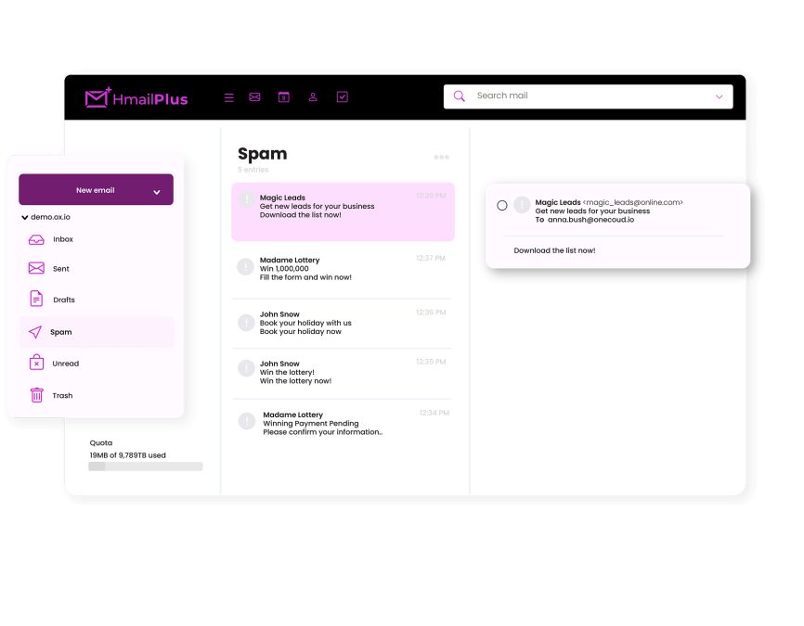Click the Inbox tray icon
The width and height of the screenshot is (804, 626).
tap(36, 239)
